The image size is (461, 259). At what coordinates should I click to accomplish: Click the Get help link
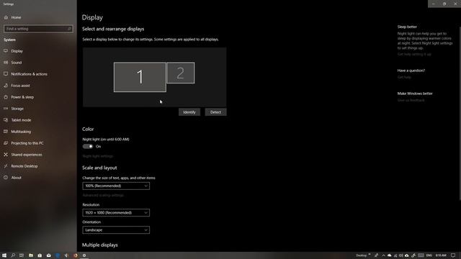(404, 77)
